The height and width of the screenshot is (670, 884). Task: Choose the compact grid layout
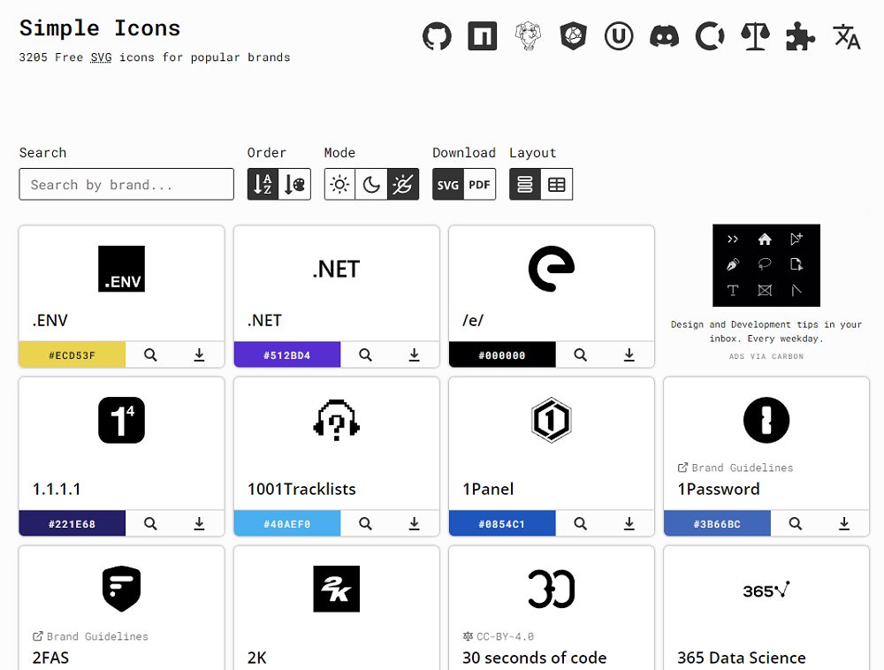click(557, 184)
